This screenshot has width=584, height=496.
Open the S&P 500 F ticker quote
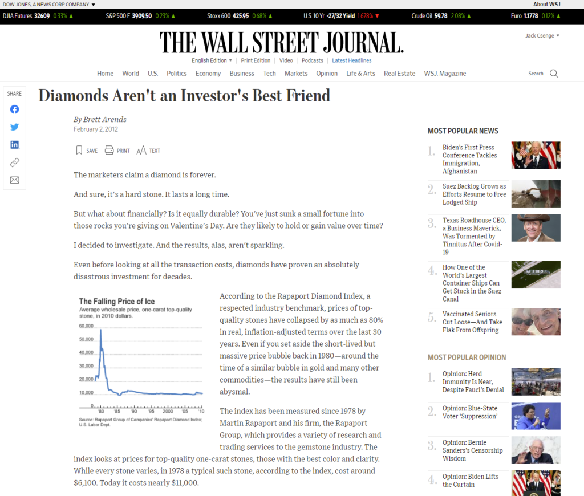pyautogui.click(x=140, y=16)
